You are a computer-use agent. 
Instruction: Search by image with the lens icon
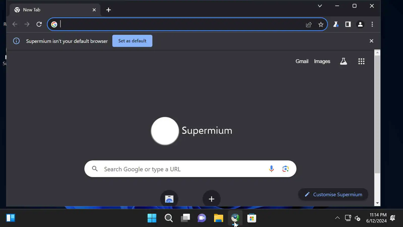(285, 169)
